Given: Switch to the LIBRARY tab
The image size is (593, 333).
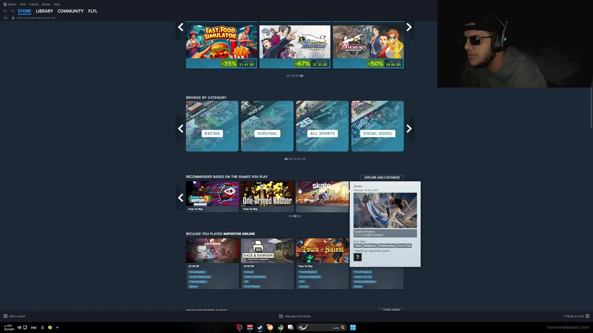Looking at the screenshot, I should point(44,11).
